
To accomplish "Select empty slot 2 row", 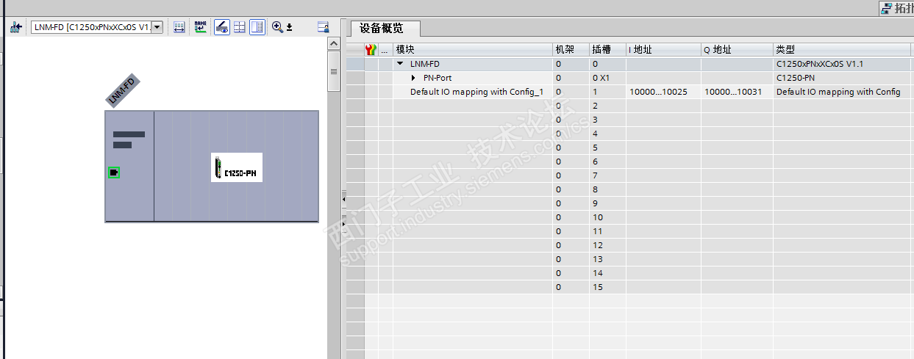I will point(630,106).
